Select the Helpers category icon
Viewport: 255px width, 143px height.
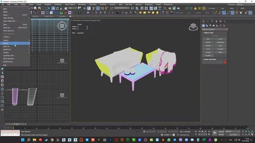(217, 25)
